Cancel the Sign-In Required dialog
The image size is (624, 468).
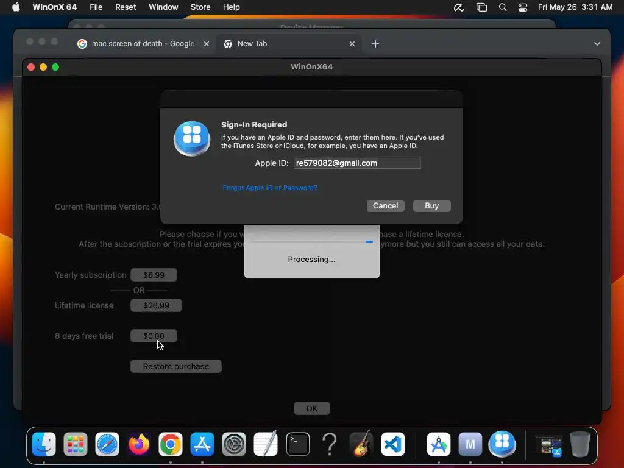pos(385,206)
